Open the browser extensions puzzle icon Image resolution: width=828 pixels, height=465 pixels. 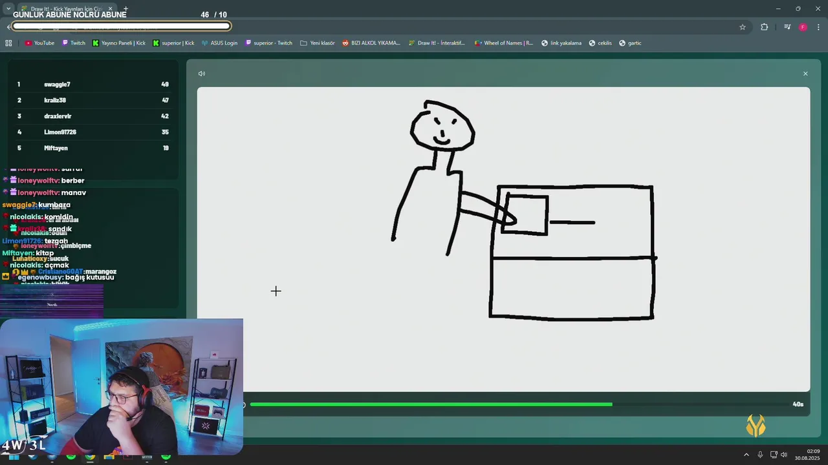(765, 27)
